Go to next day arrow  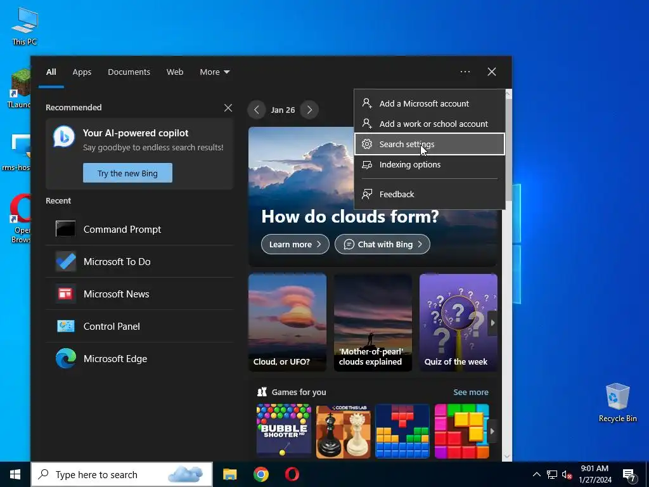pos(309,110)
